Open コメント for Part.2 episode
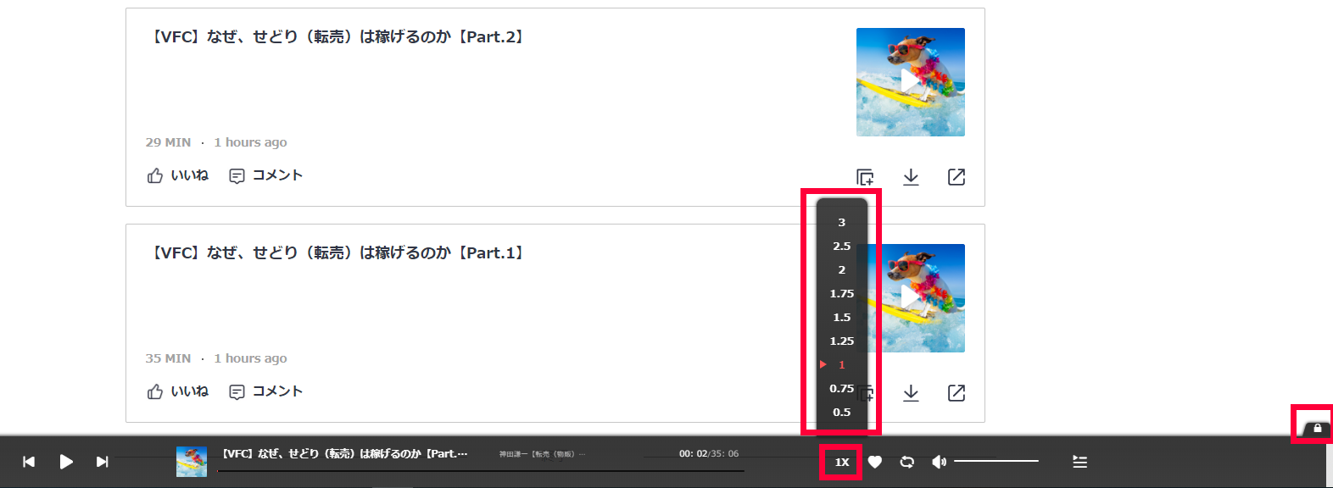Viewport: 1333px width, 488px height. 266,175
